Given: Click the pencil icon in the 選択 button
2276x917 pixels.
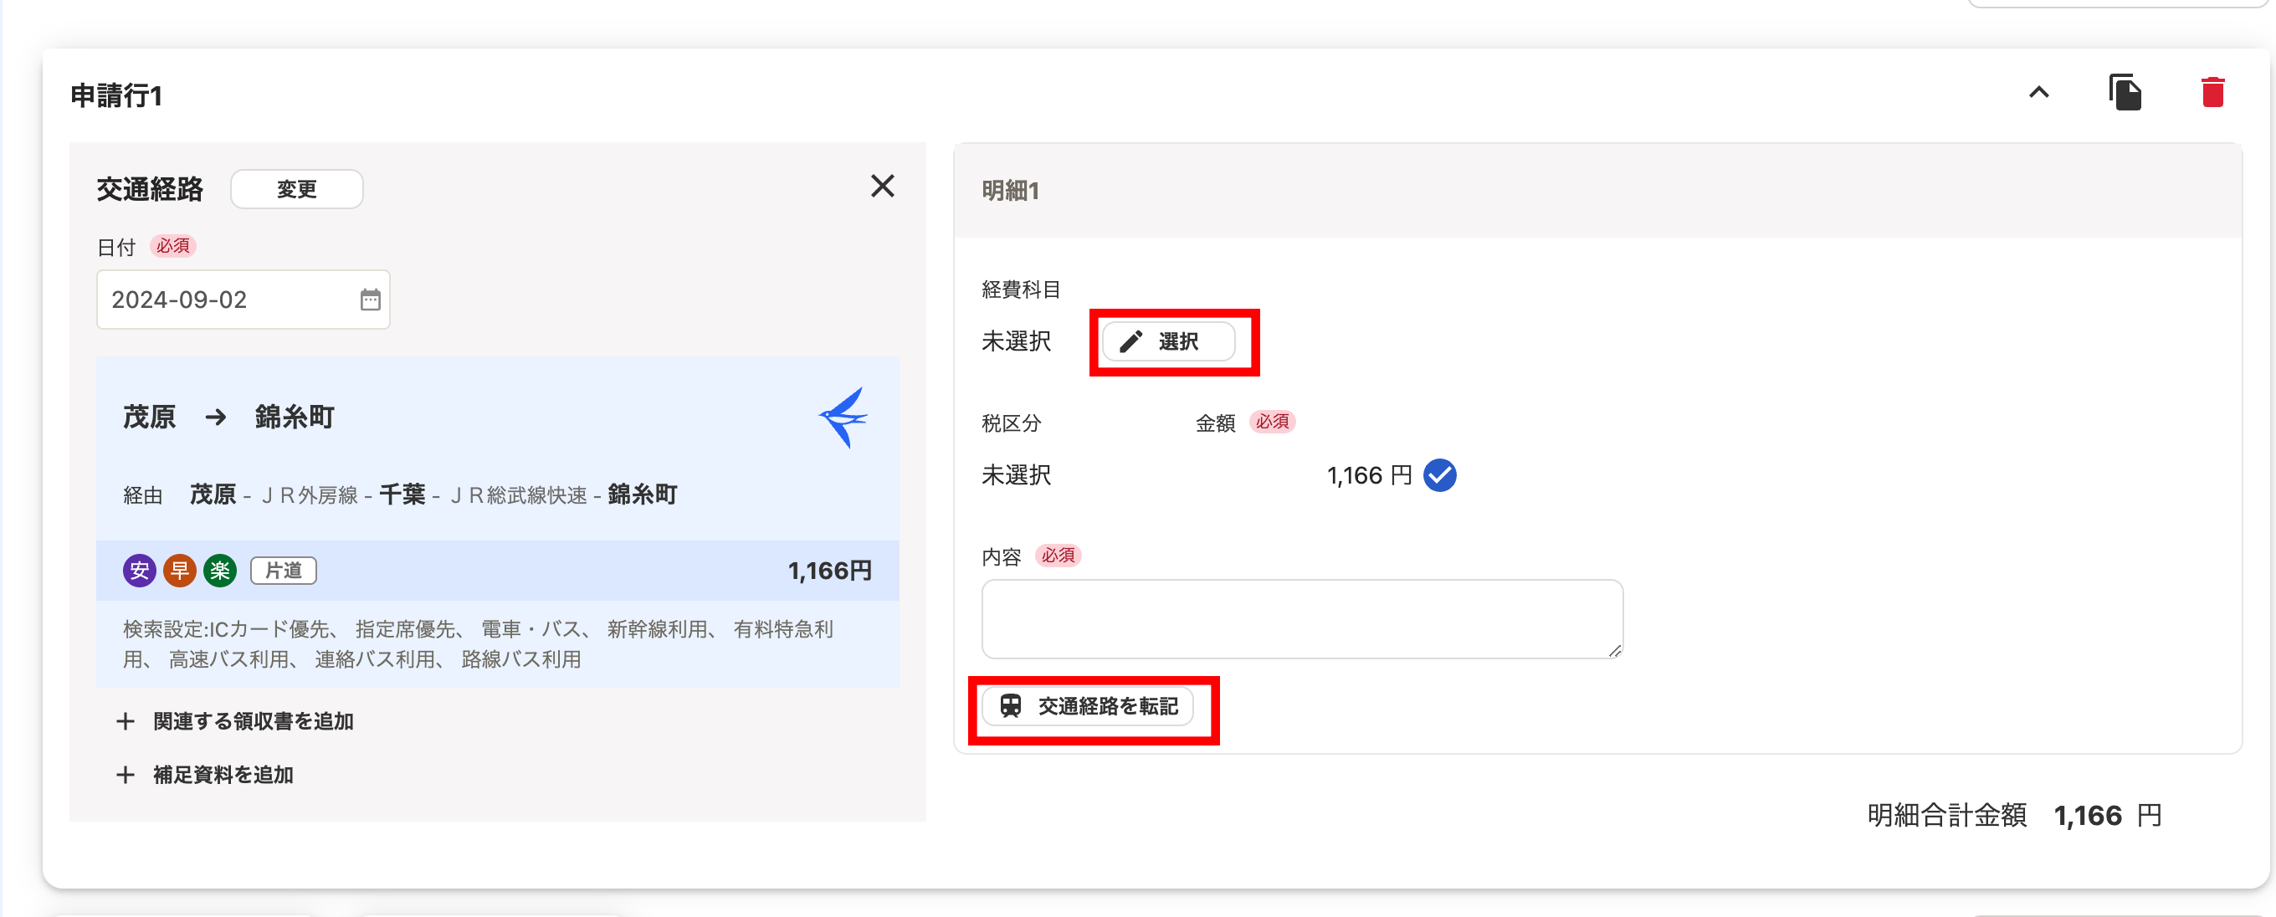Looking at the screenshot, I should click(1131, 342).
